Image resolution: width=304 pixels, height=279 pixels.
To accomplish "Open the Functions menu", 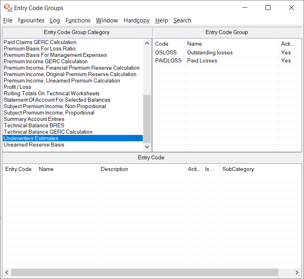I will (x=78, y=20).
